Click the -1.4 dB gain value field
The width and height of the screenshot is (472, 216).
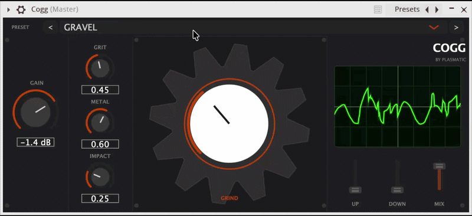[x=35, y=142]
